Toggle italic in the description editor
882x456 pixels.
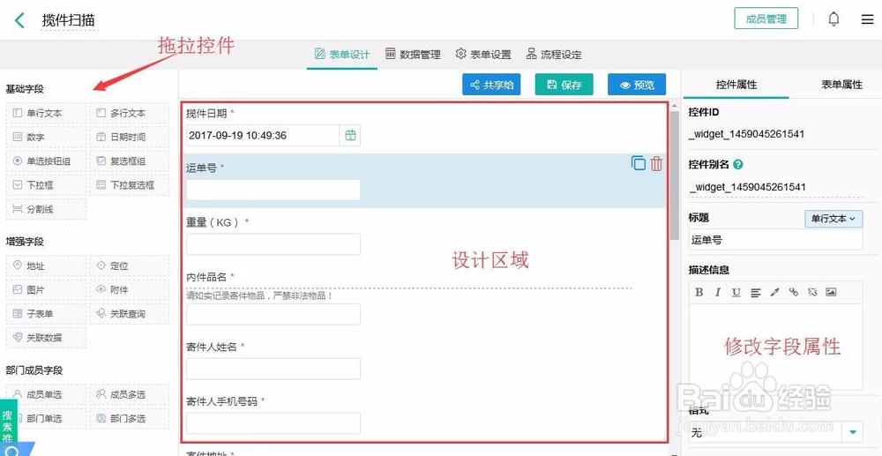coord(718,292)
